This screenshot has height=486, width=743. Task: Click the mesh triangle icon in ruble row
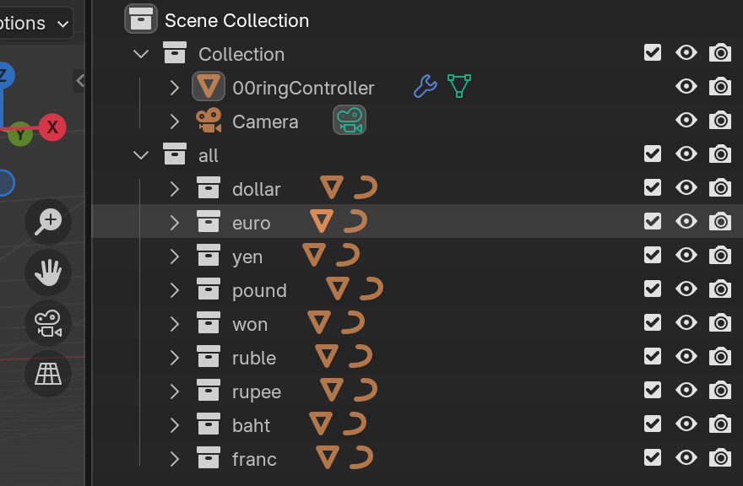[327, 356]
